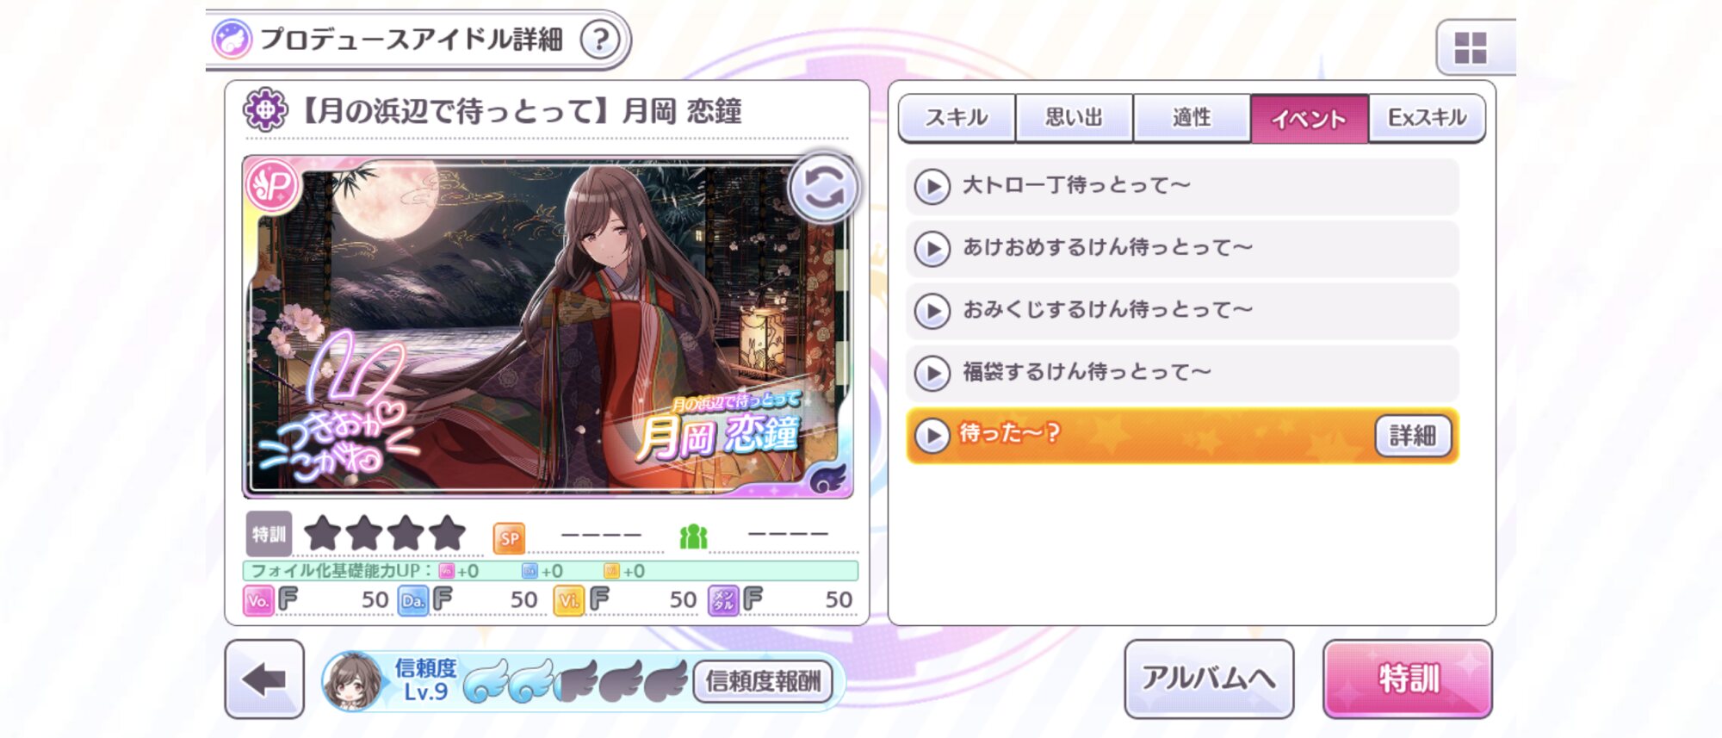1722x738 pixels.
Task: Play the 大トロ一丁待っとって〜 event
Action: (1182, 186)
